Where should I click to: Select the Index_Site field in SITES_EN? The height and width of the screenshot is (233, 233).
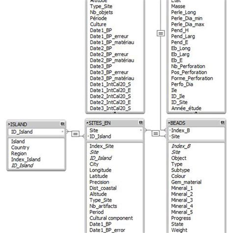click(102, 146)
